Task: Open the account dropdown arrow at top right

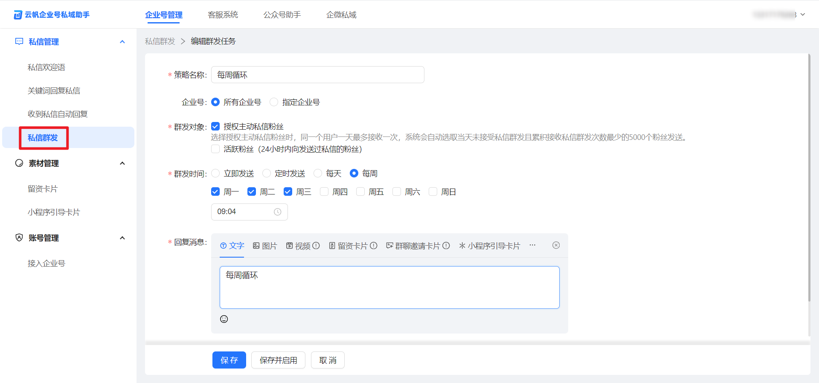Action: click(803, 15)
